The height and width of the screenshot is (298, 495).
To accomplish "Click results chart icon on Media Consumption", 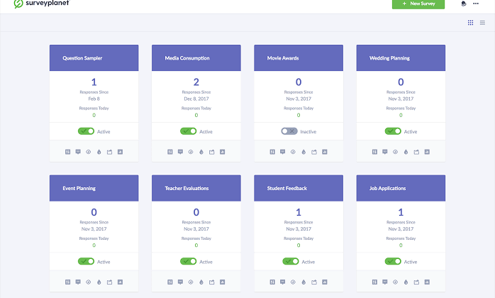I will 222,152.
